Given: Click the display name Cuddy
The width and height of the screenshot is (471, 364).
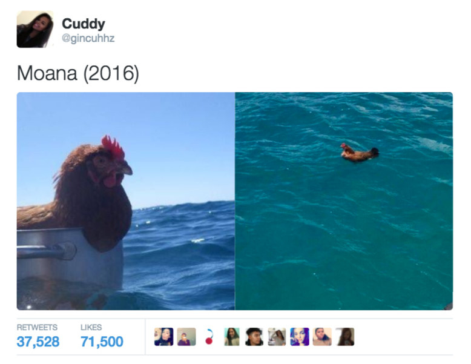Looking at the screenshot, I should 84,24.
